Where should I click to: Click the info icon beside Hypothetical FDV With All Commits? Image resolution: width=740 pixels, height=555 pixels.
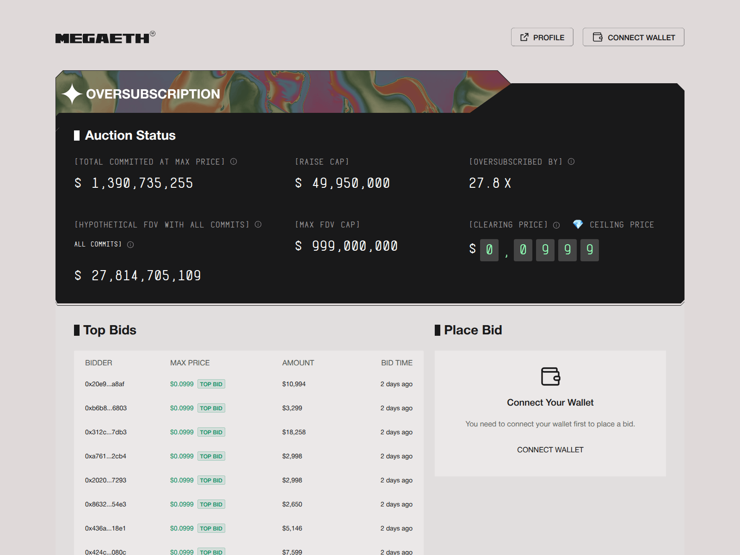click(258, 224)
